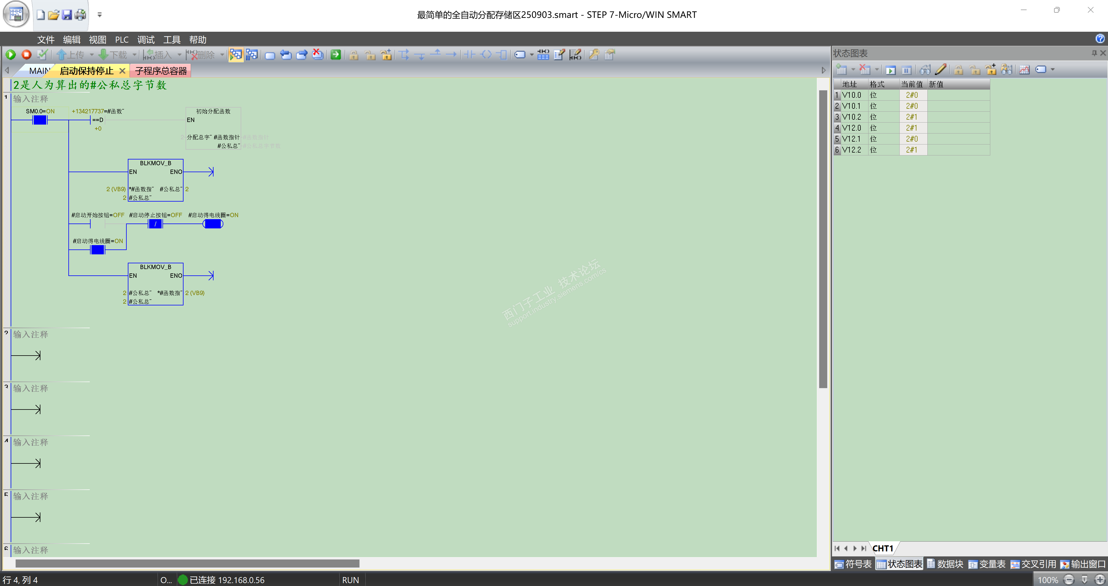Viewport: 1108px width, 586px height.
Task: Click the red STOP PLC button
Action: coord(26,55)
